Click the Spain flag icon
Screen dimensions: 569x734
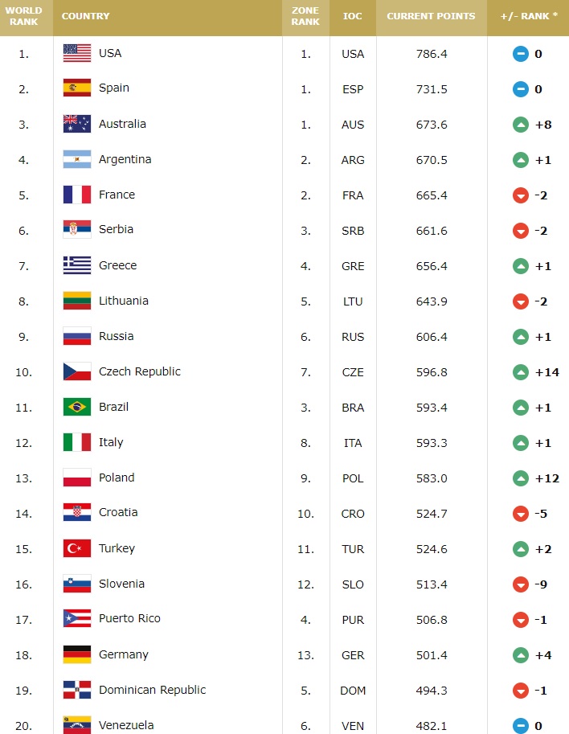[77, 88]
